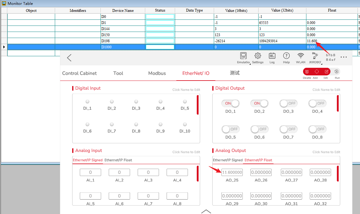Turn off the DO_1 toggle
The width and height of the screenshot is (360, 214).
(230, 103)
